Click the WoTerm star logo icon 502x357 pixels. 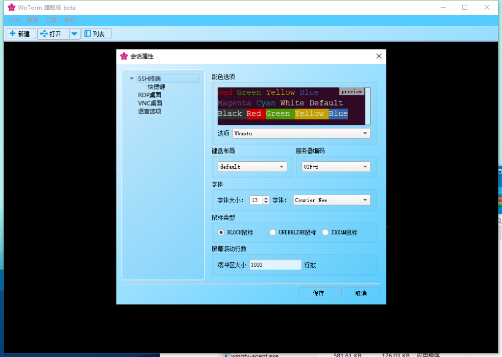[x=12, y=7]
